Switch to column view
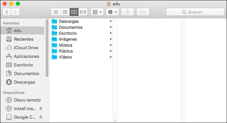The width and height of the screenshot is (227, 123). (x=74, y=12)
